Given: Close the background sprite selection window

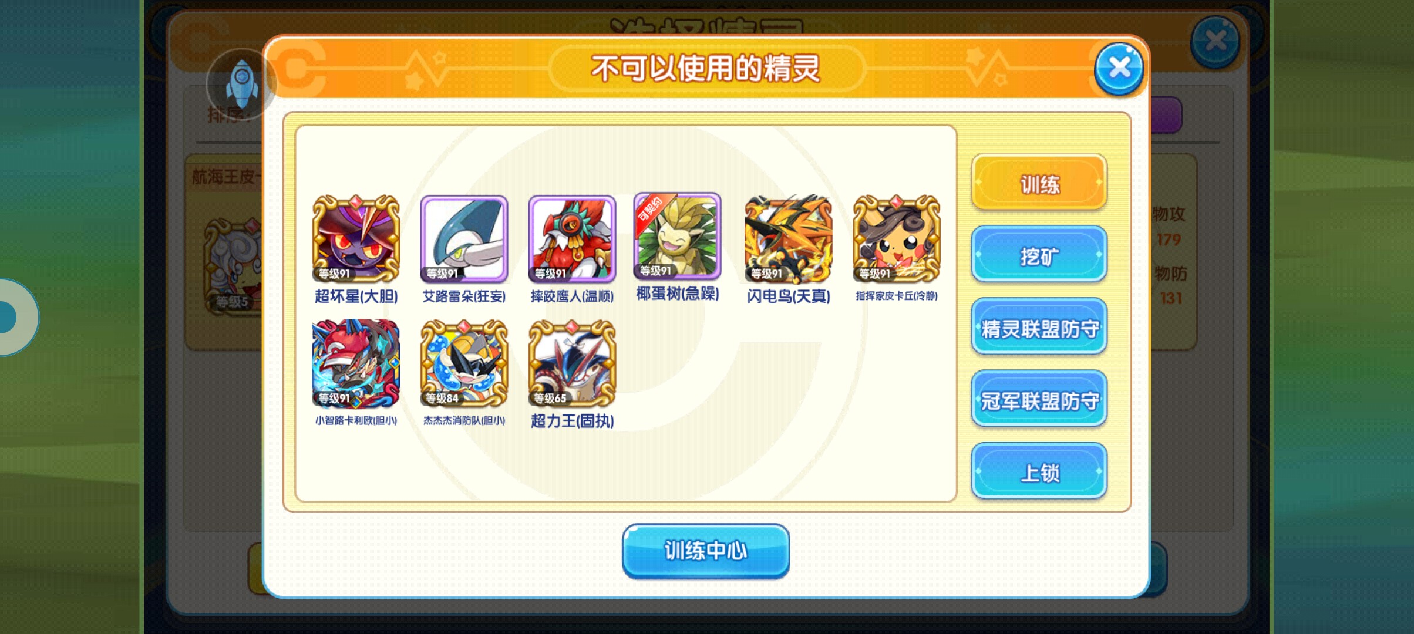Looking at the screenshot, I should (x=1215, y=41).
